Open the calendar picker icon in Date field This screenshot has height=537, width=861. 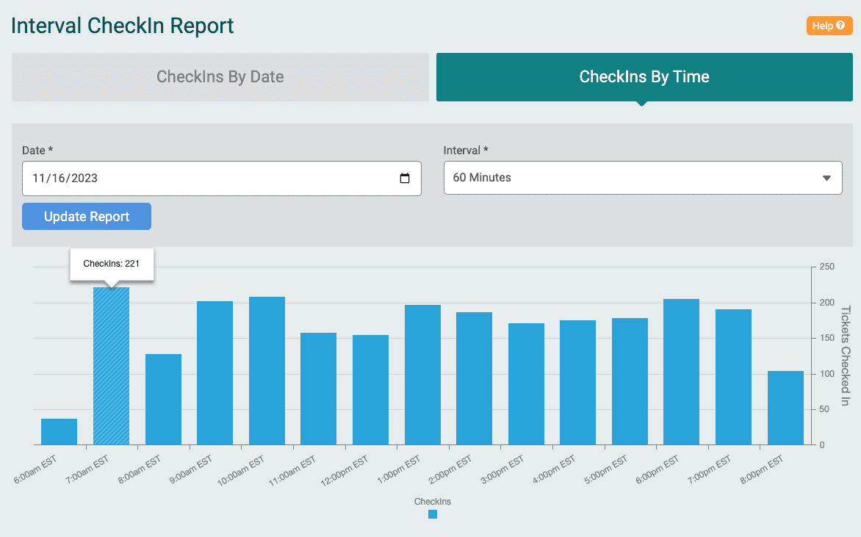405,178
